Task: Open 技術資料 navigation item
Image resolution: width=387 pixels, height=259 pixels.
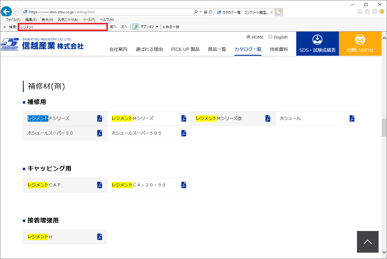Action: click(x=279, y=49)
